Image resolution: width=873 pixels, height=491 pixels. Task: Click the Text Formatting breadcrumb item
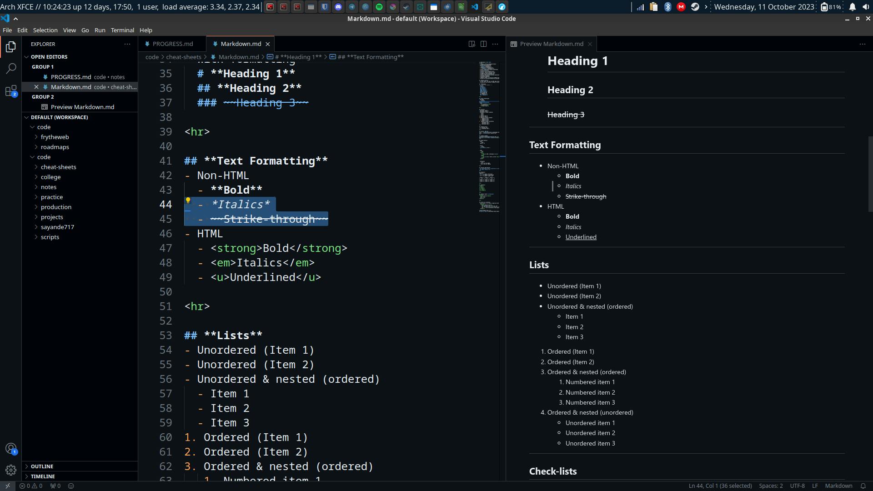[371, 57]
